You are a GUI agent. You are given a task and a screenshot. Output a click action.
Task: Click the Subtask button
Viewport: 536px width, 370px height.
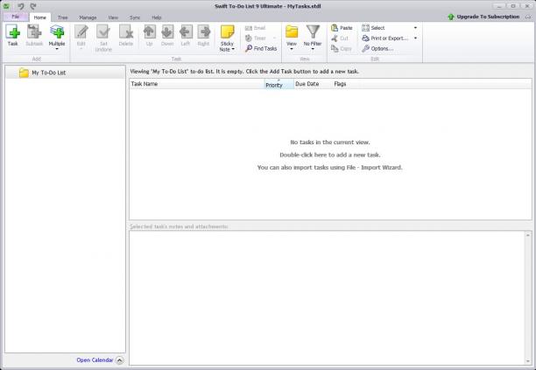(34, 36)
